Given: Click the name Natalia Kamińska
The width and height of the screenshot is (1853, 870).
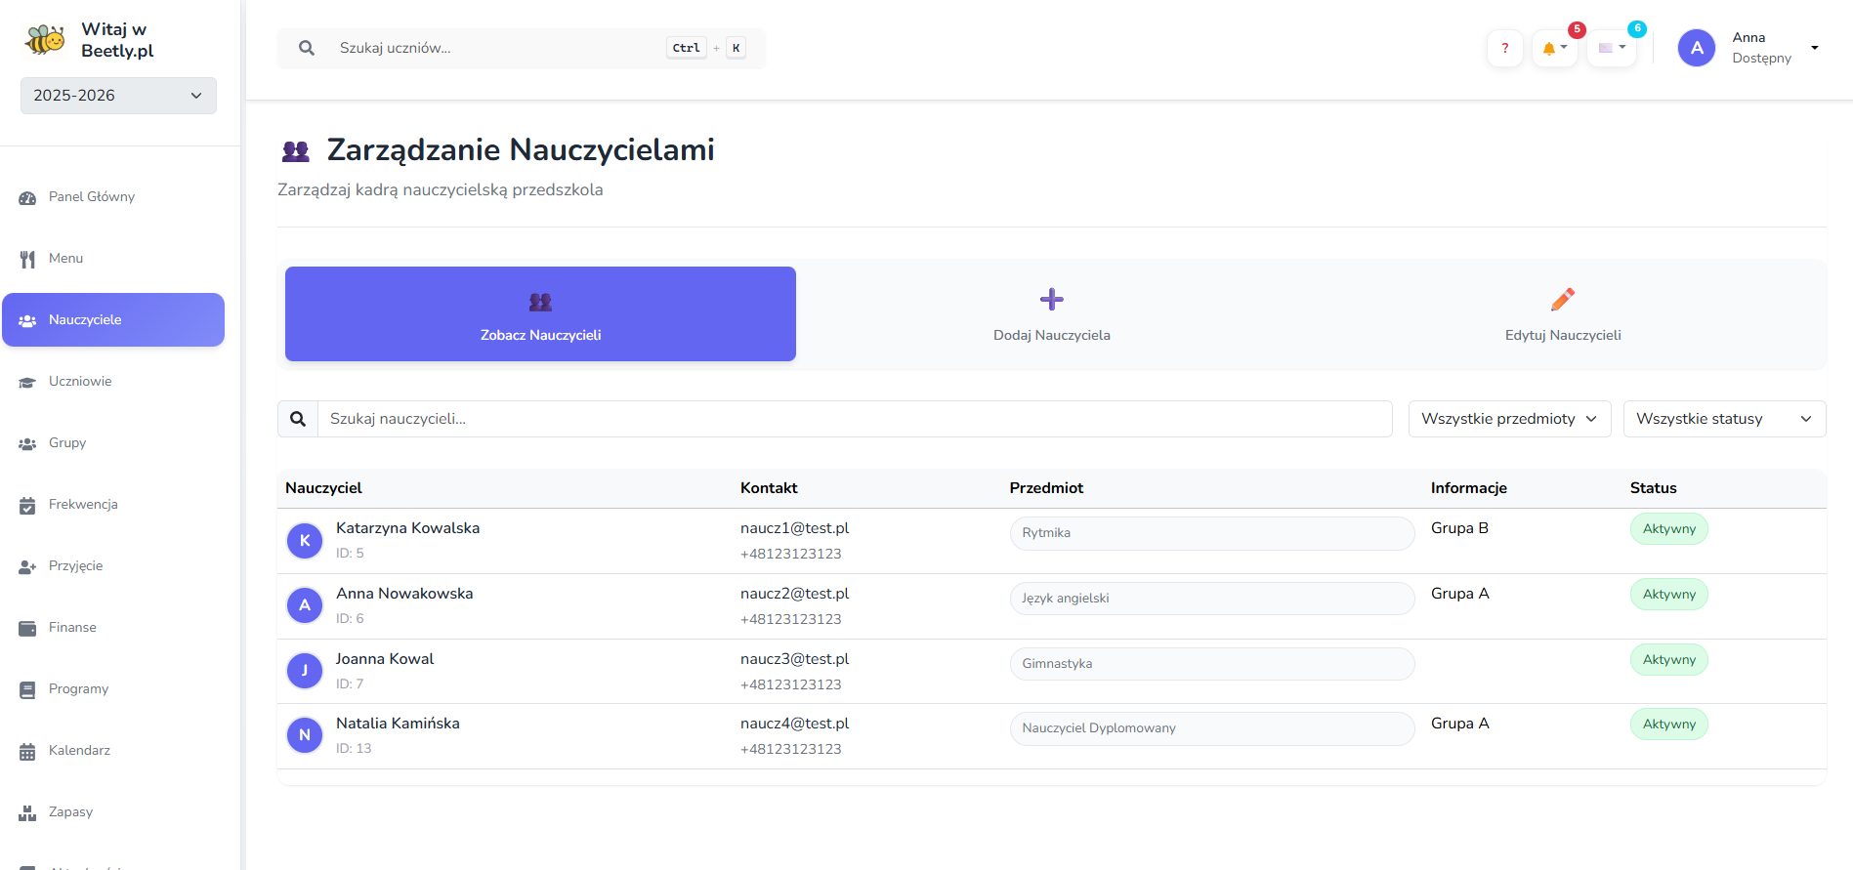Looking at the screenshot, I should (398, 724).
